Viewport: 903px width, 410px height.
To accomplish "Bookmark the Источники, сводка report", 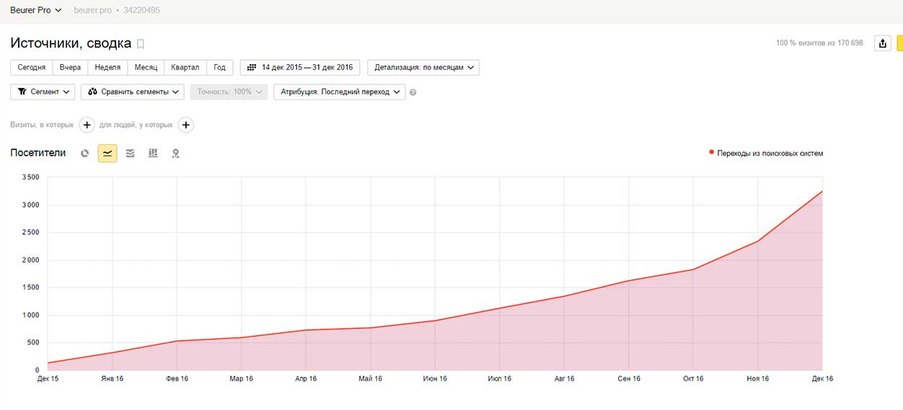I will tap(141, 44).
